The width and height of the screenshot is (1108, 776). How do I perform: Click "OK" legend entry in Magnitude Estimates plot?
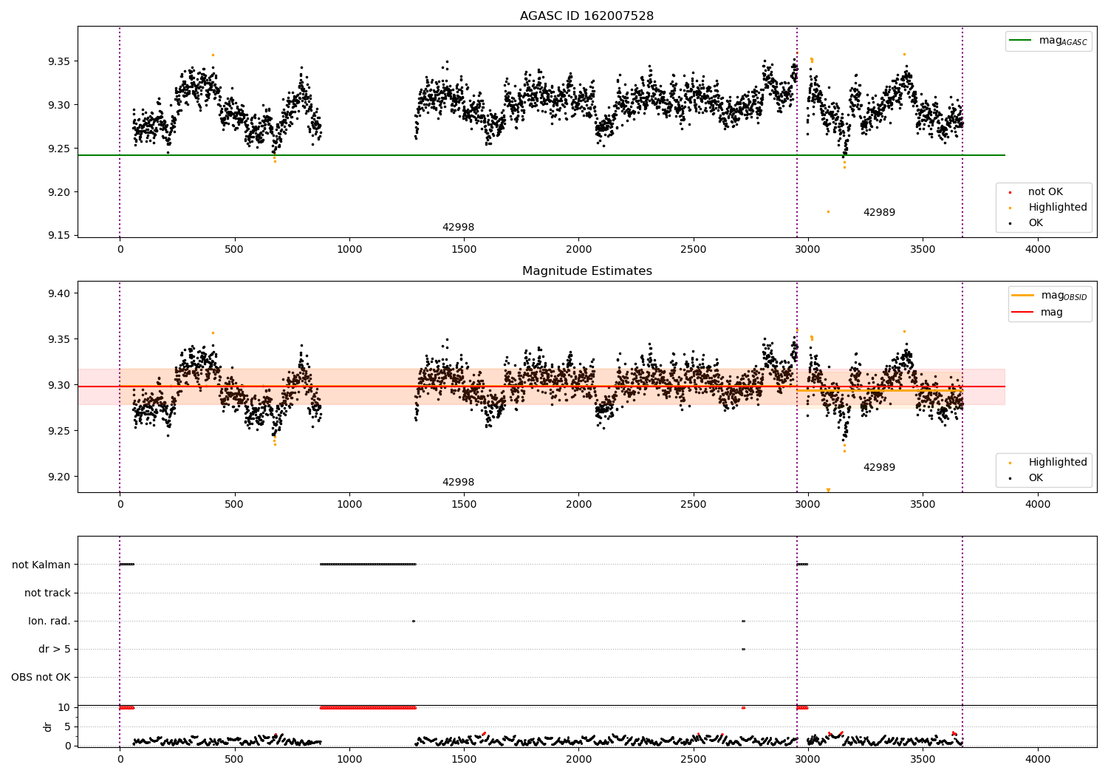pyautogui.click(x=1036, y=477)
